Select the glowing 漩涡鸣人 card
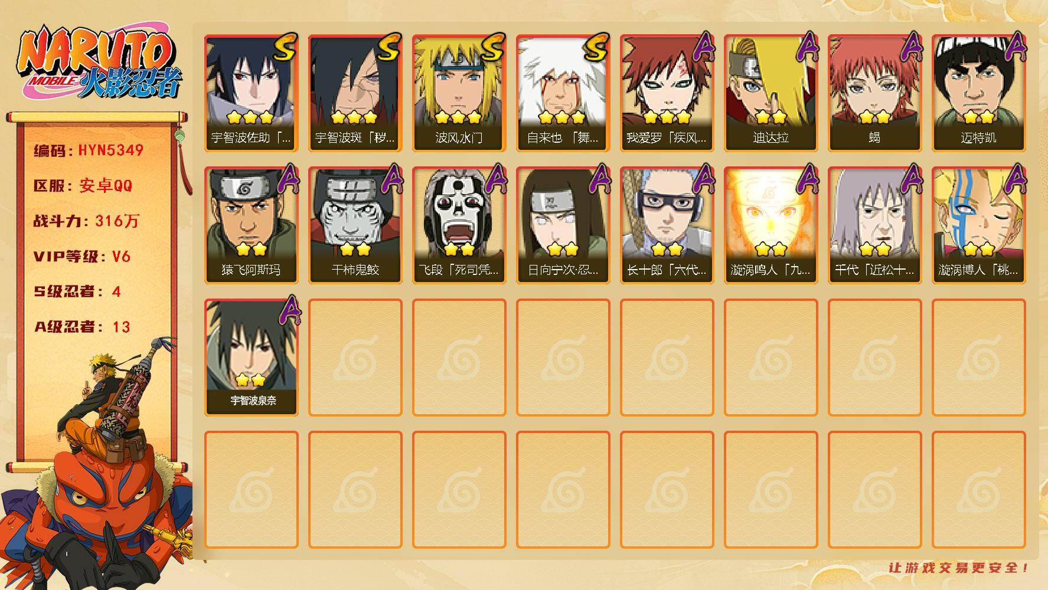Image resolution: width=1048 pixels, height=590 pixels. click(771, 225)
